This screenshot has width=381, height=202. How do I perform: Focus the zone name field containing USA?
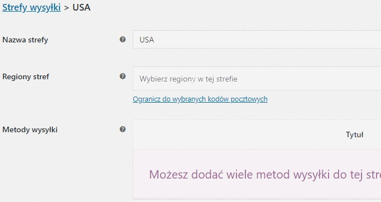tap(257, 40)
